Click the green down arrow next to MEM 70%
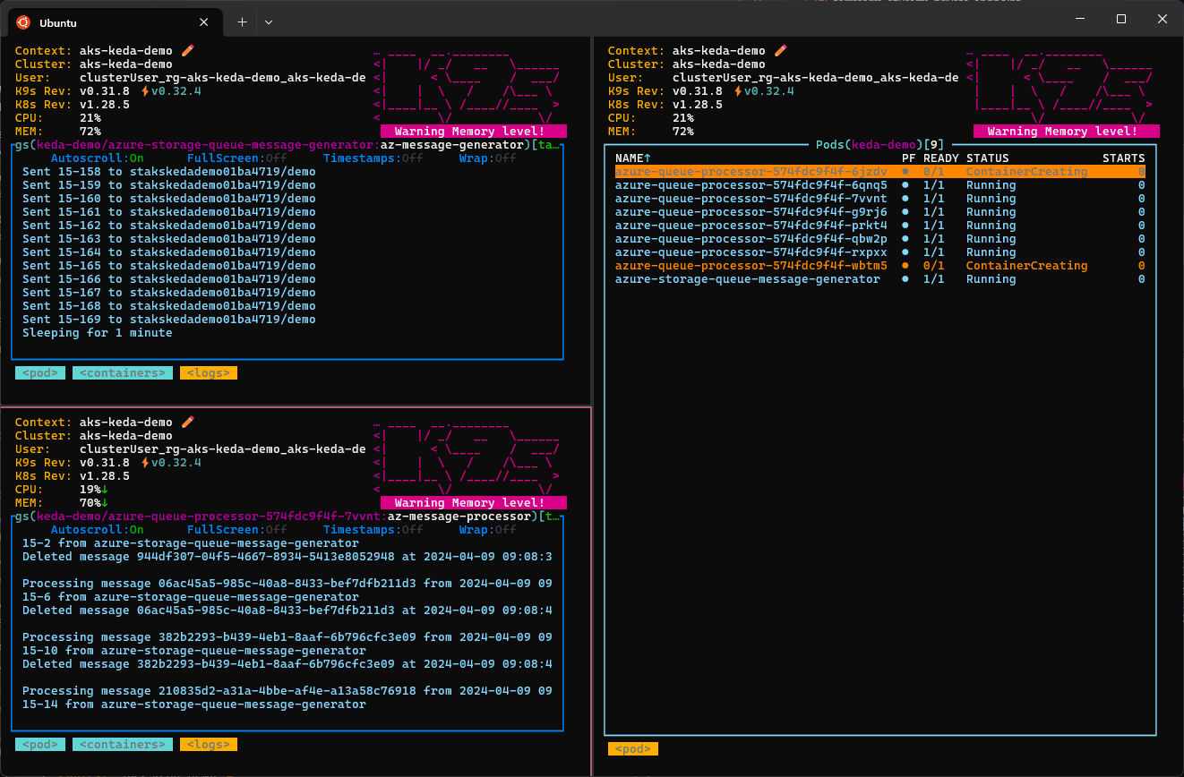The width and height of the screenshot is (1184, 777). point(105,503)
